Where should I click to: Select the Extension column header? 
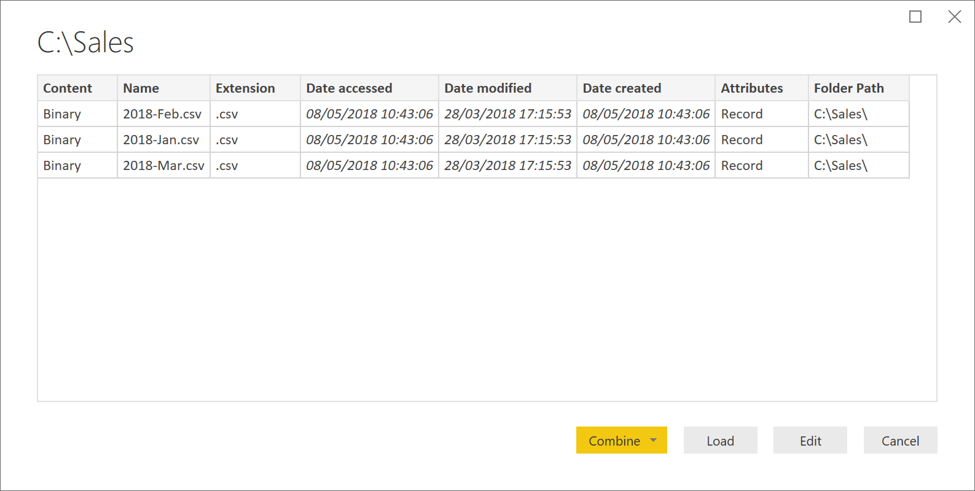click(255, 88)
